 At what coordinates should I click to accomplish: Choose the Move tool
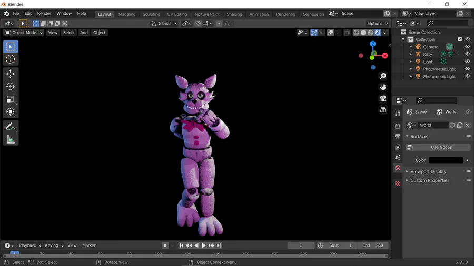tap(11, 74)
